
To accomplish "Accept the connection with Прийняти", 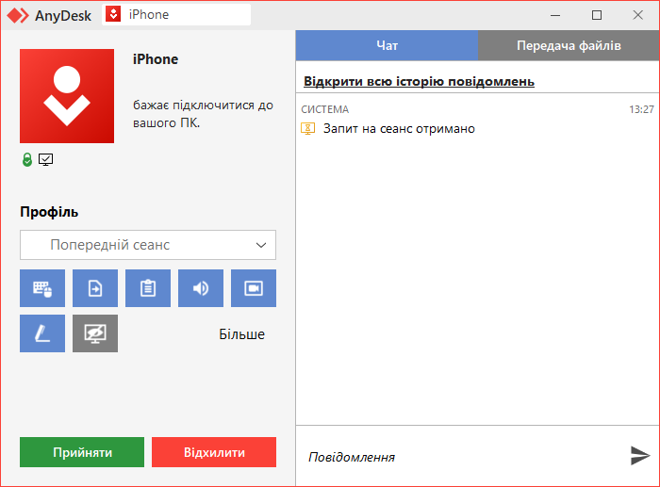I will [x=82, y=452].
